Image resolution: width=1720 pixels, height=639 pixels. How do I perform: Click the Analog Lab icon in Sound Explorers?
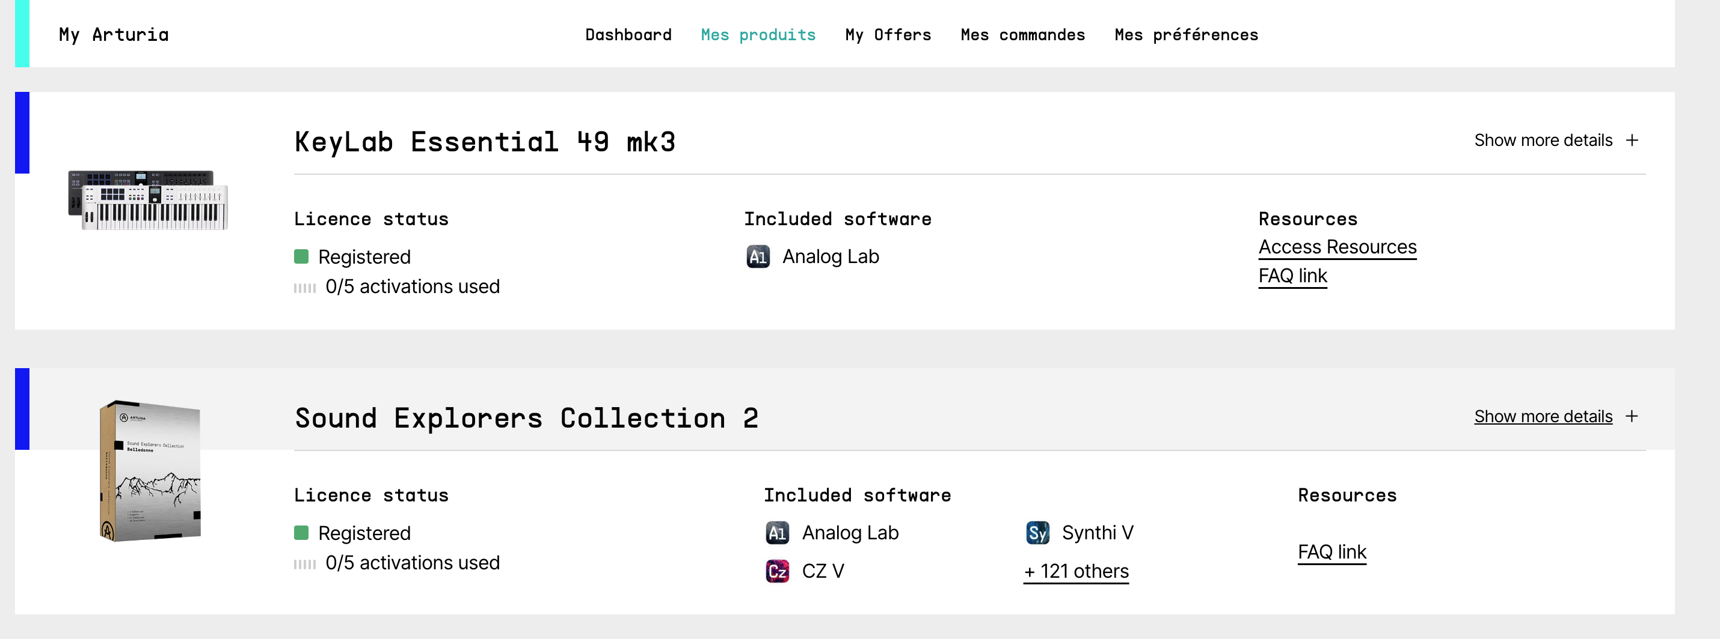(777, 533)
